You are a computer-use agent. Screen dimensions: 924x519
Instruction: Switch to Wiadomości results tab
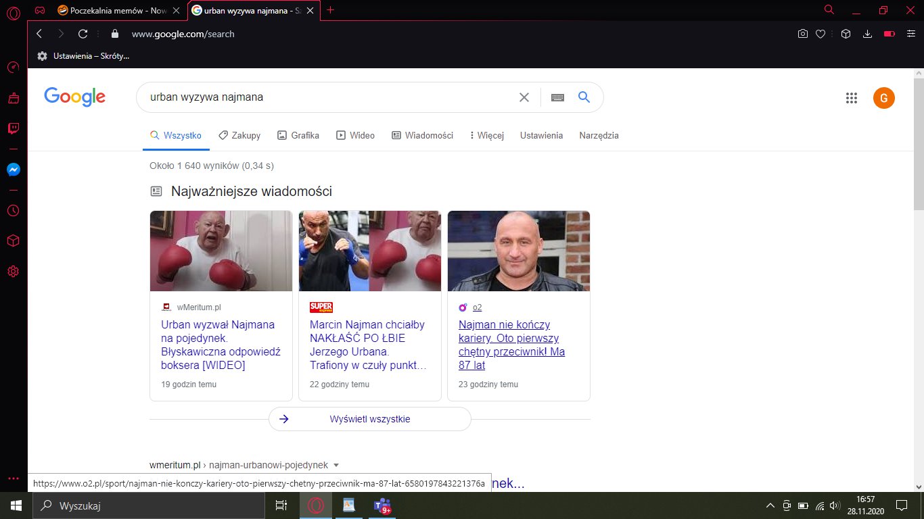(x=423, y=135)
